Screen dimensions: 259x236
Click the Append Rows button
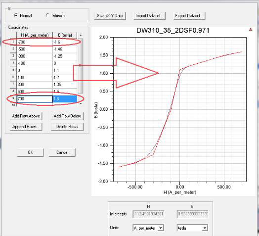26,127
